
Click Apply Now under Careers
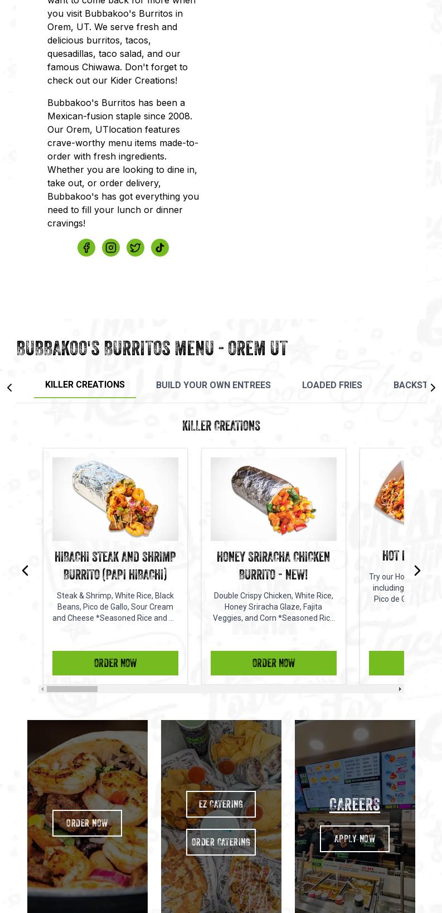[354, 839]
